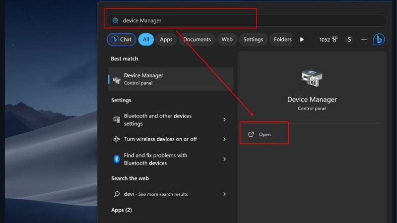Switch to the Apps filter tab
This screenshot has height=223, width=397.
point(166,40)
